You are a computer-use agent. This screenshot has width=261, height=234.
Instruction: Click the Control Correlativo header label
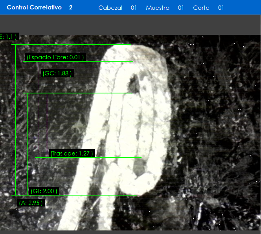pos(34,7)
